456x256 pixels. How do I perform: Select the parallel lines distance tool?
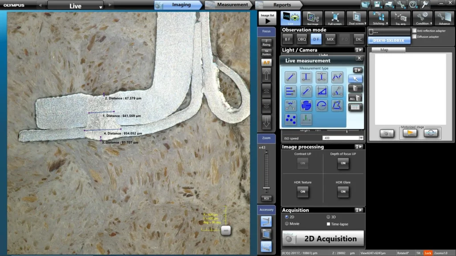pyautogui.click(x=322, y=77)
